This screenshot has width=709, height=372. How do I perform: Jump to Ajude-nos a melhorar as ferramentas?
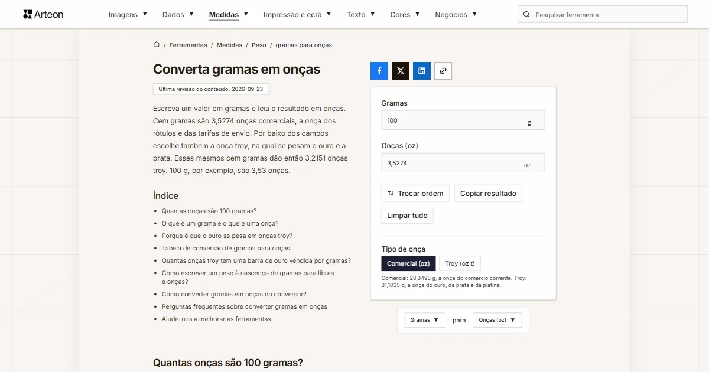pos(216,319)
